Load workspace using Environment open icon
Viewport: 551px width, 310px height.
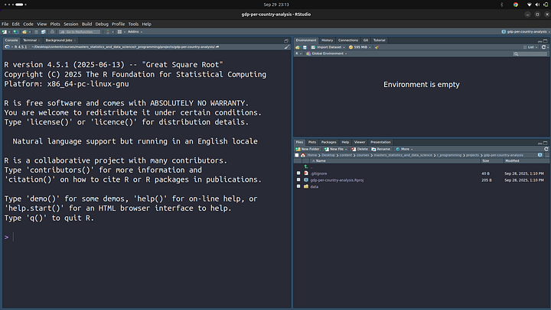(x=298, y=47)
